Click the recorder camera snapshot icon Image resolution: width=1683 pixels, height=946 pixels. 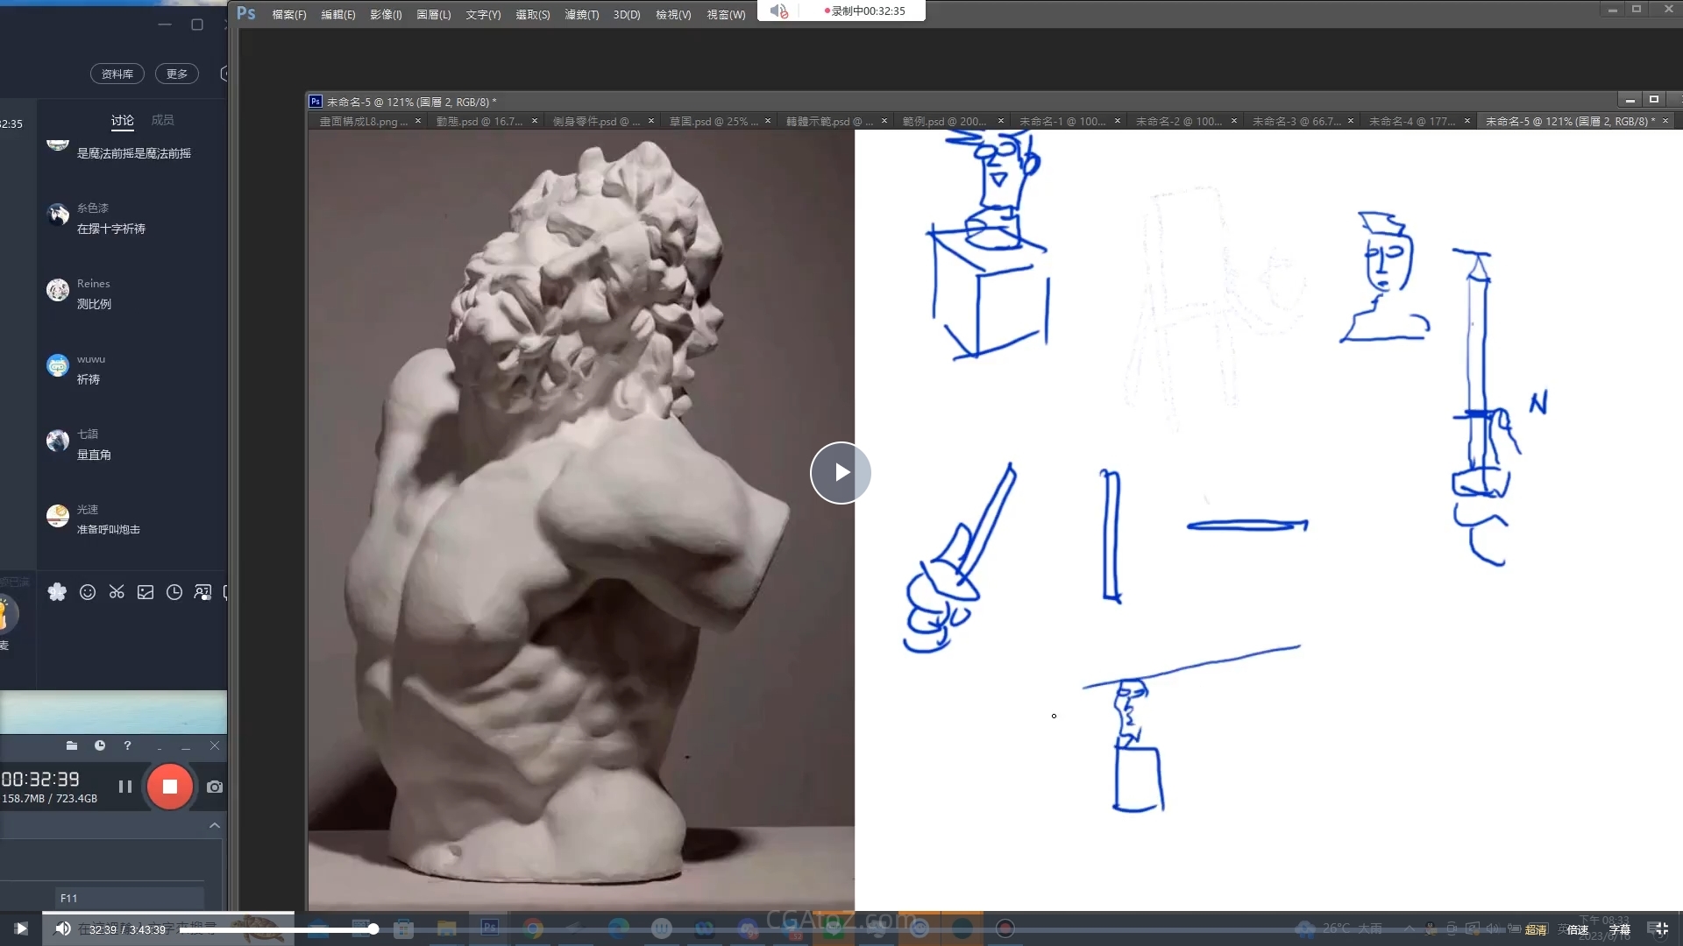215,787
